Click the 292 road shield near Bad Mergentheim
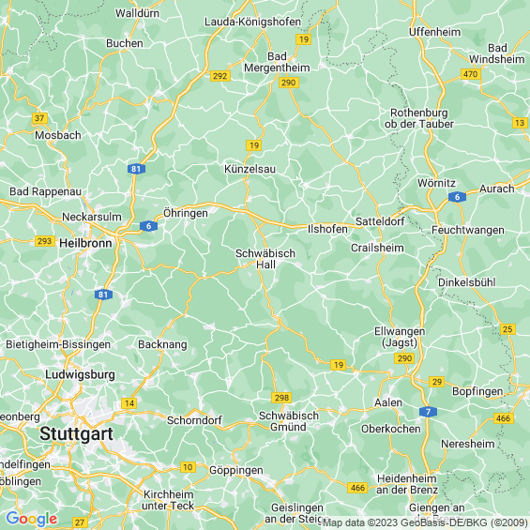The image size is (530, 530). 220,76
